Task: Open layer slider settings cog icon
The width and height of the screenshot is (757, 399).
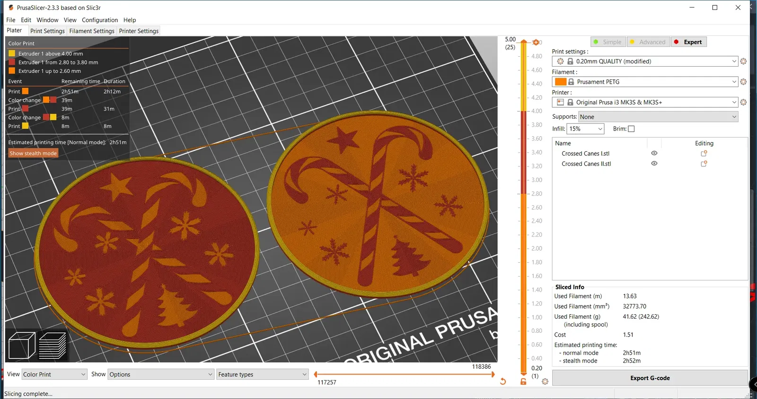Action: (545, 382)
